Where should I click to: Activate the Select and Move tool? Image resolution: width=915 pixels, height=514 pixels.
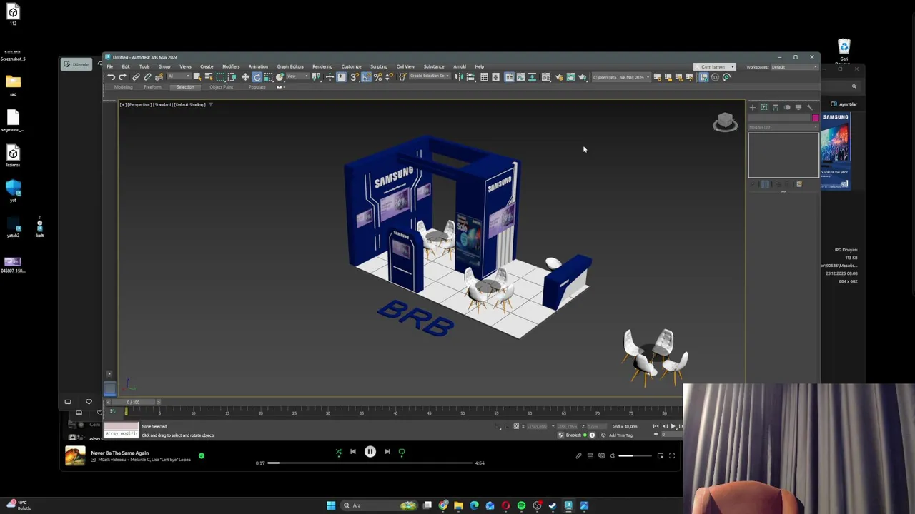[x=245, y=77]
